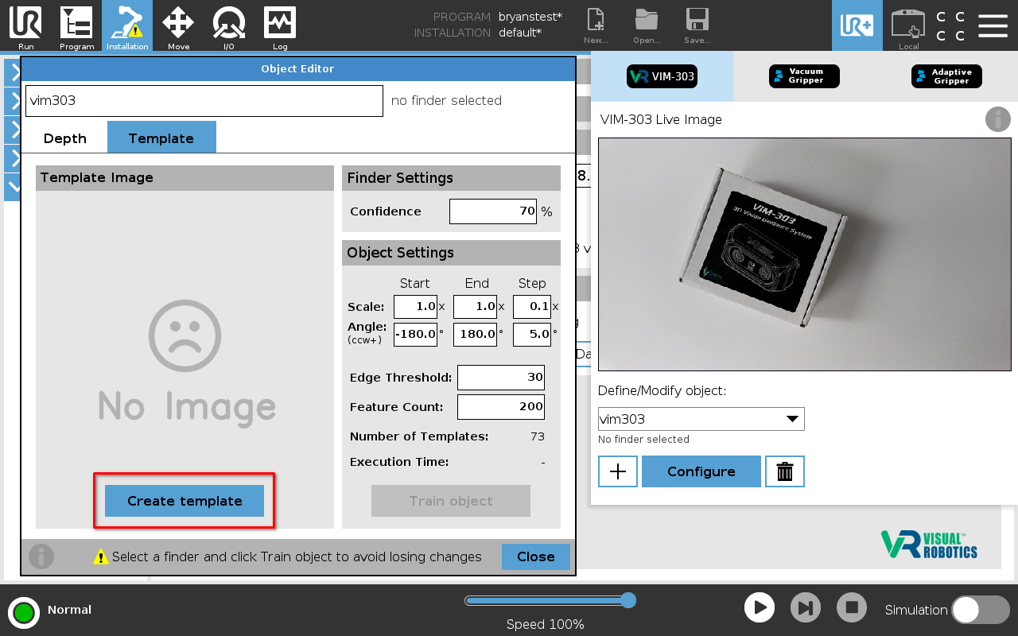This screenshot has height=636, width=1018.
Task: Open the Run tab
Action: (25, 26)
